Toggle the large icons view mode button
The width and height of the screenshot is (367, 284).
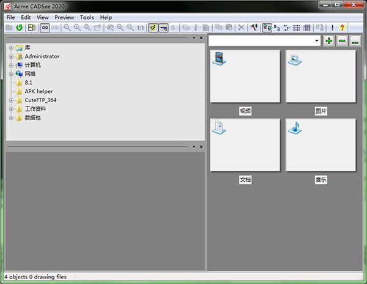click(x=266, y=28)
